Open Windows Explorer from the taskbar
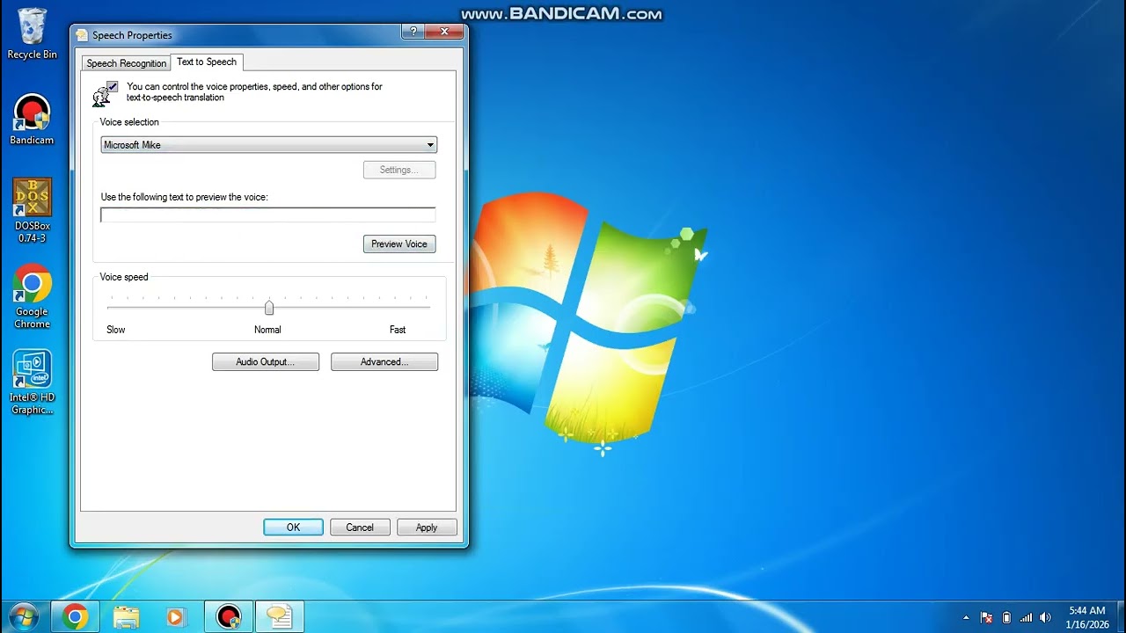1126x633 pixels. (126, 617)
